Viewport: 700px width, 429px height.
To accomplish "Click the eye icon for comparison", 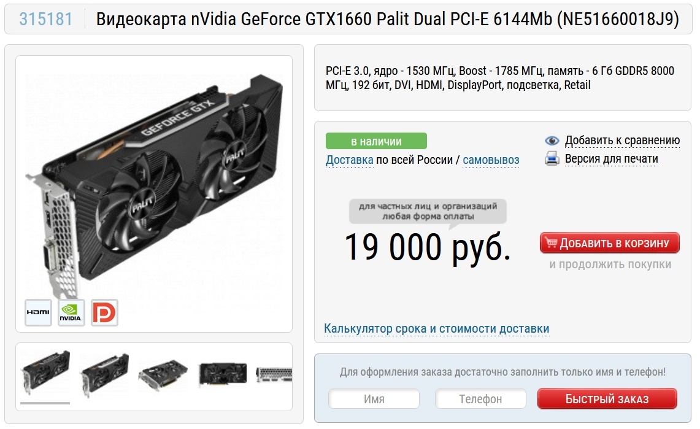I will [552, 141].
